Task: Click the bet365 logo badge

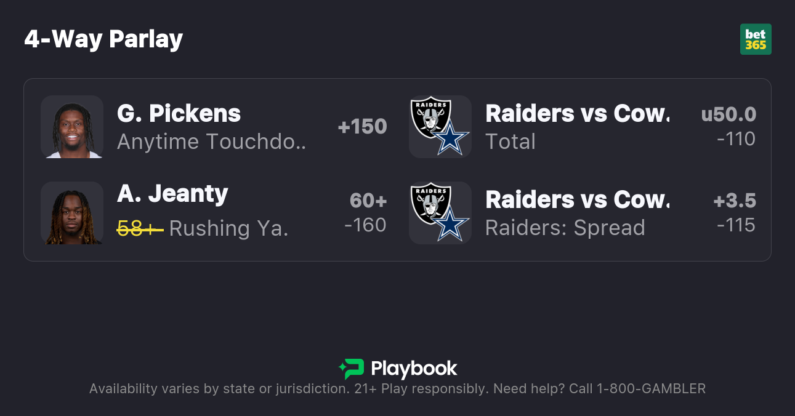Action: [756, 39]
